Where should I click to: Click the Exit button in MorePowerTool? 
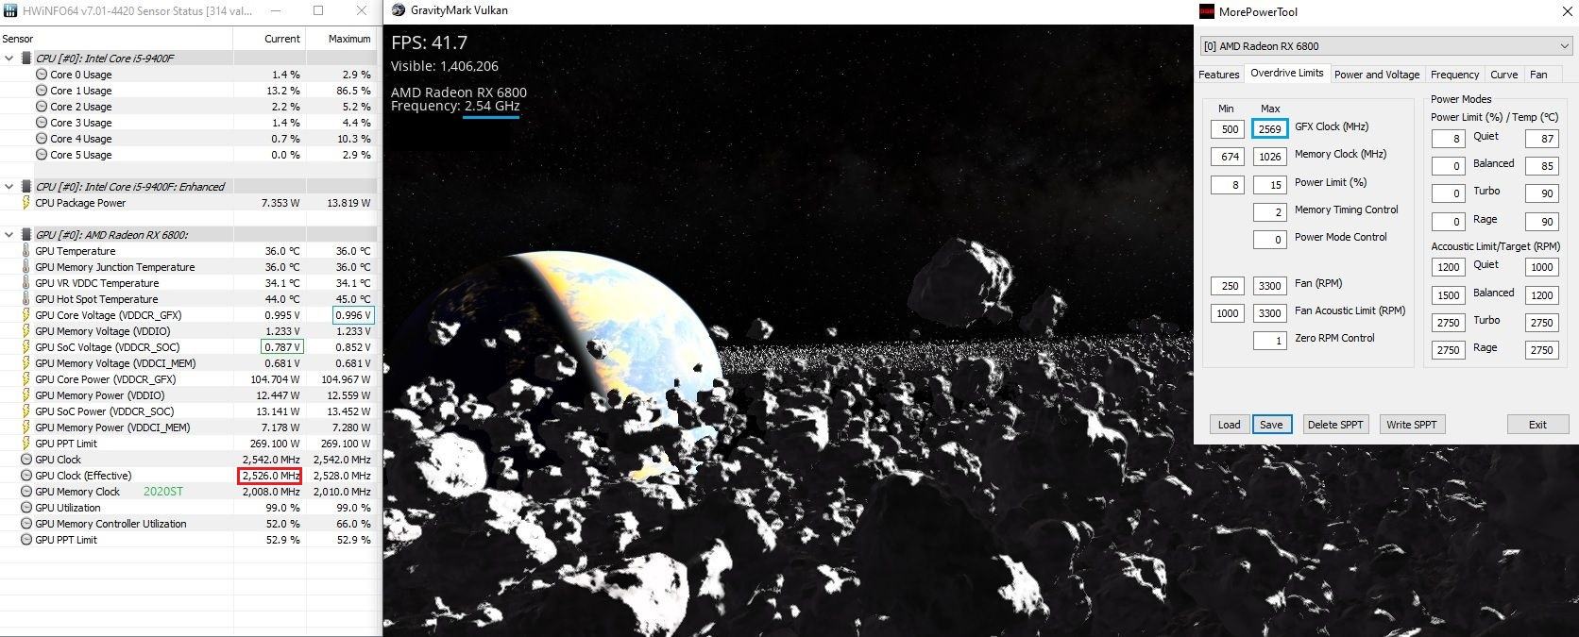(1537, 425)
